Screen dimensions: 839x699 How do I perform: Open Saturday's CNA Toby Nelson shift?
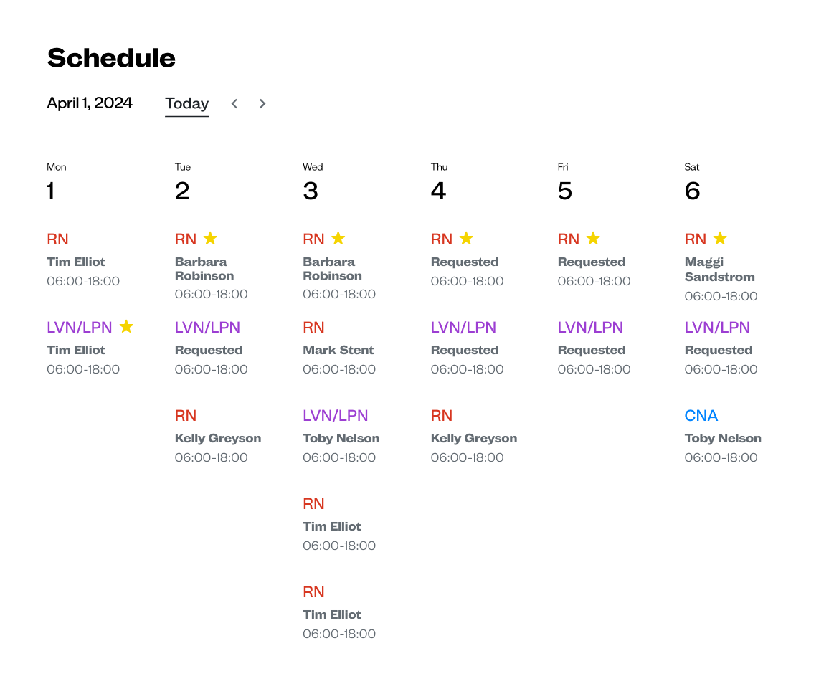pyautogui.click(x=722, y=437)
